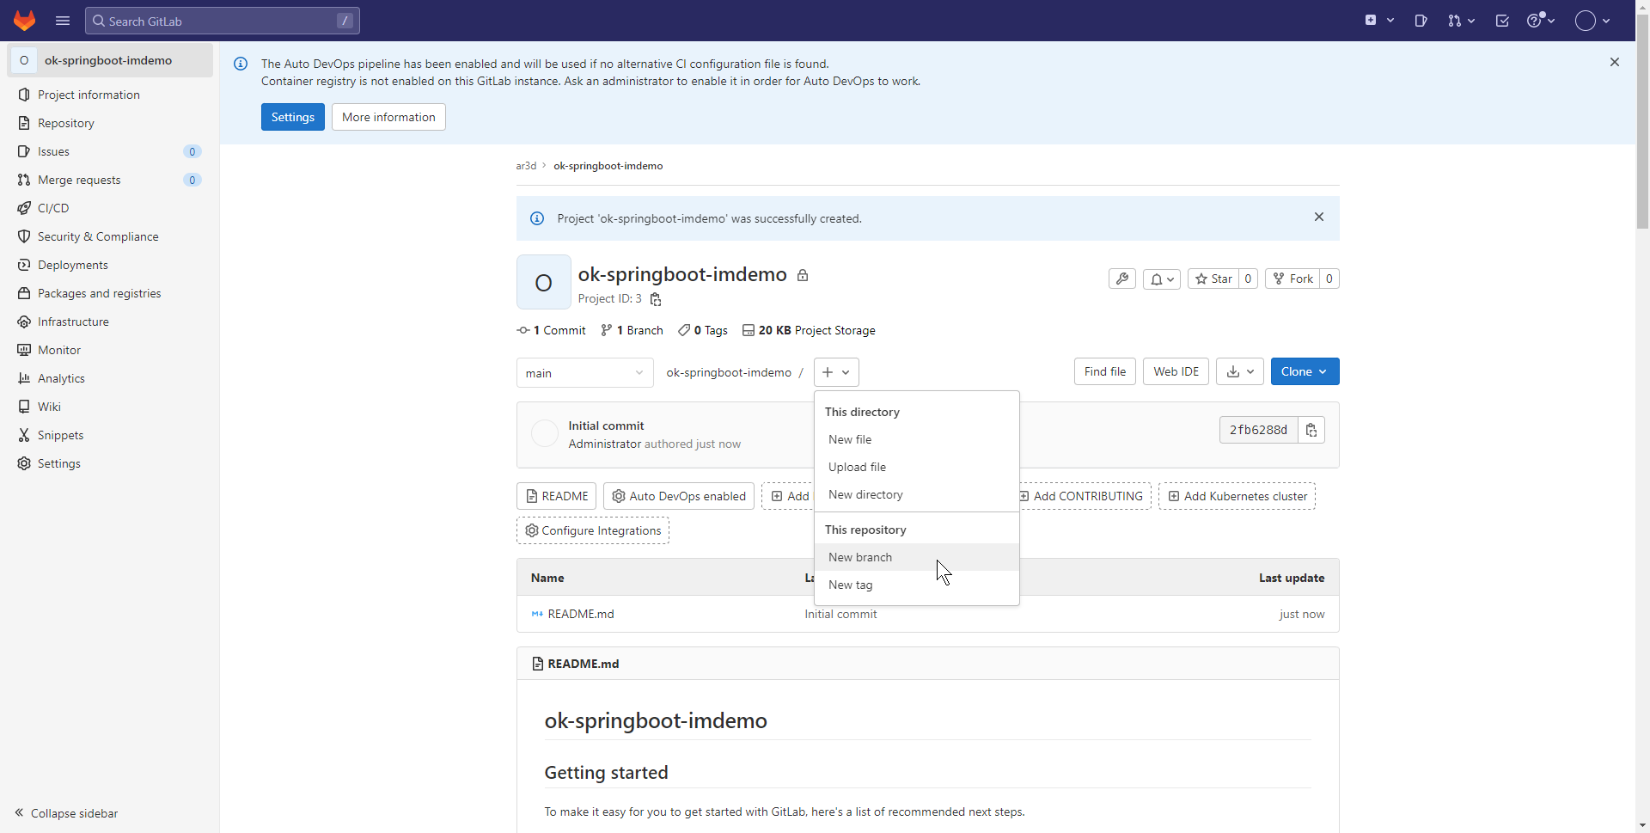
Task: Choose Upload file in the dropdown
Action: [857, 467]
